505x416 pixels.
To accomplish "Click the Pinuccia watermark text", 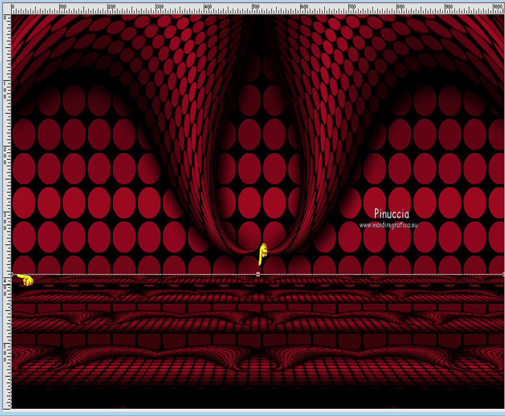I will tap(392, 213).
